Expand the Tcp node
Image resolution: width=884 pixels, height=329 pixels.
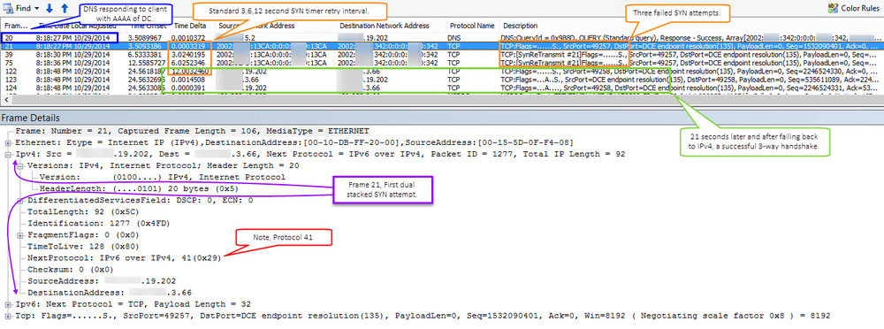pyautogui.click(x=9, y=316)
